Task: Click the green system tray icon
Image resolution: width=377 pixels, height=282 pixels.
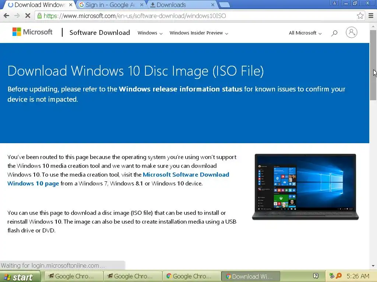Action: point(332,276)
